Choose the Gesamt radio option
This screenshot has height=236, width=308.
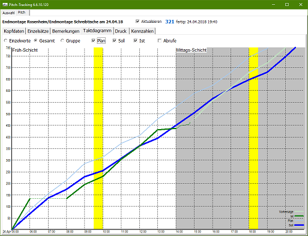35,40
